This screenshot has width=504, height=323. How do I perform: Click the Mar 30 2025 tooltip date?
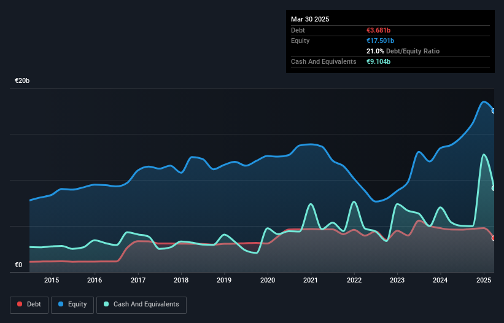pyautogui.click(x=310, y=19)
